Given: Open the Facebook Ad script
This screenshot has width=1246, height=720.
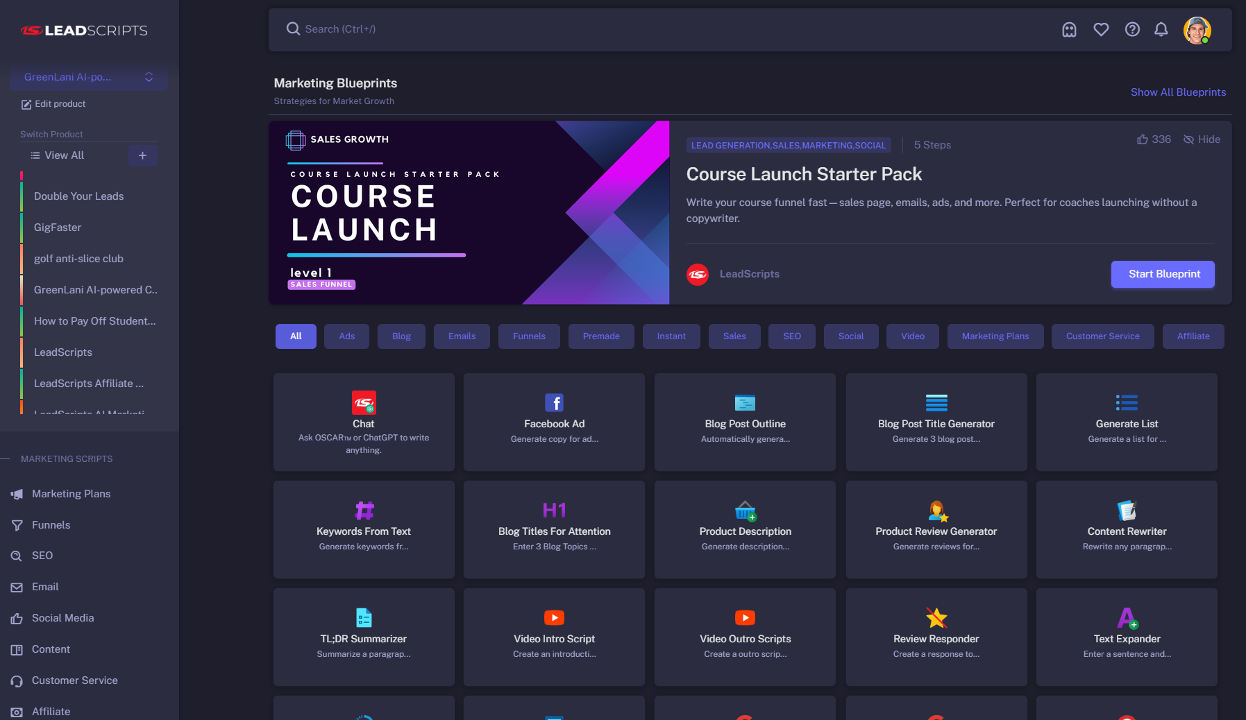Looking at the screenshot, I should pos(554,422).
